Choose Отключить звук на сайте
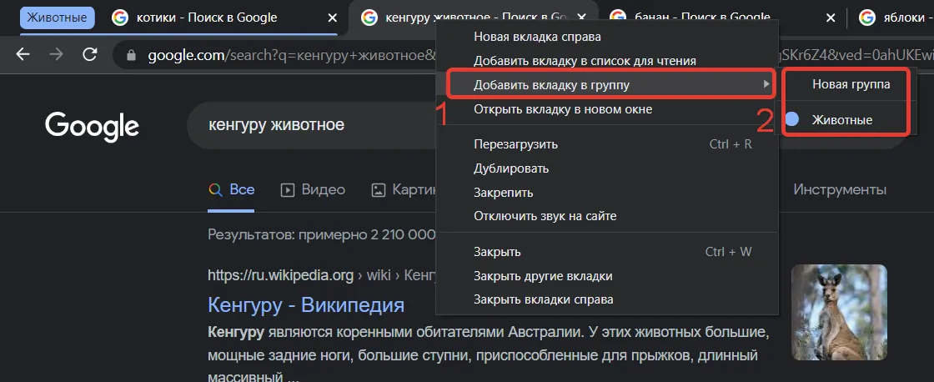The width and height of the screenshot is (934, 382). (607, 216)
